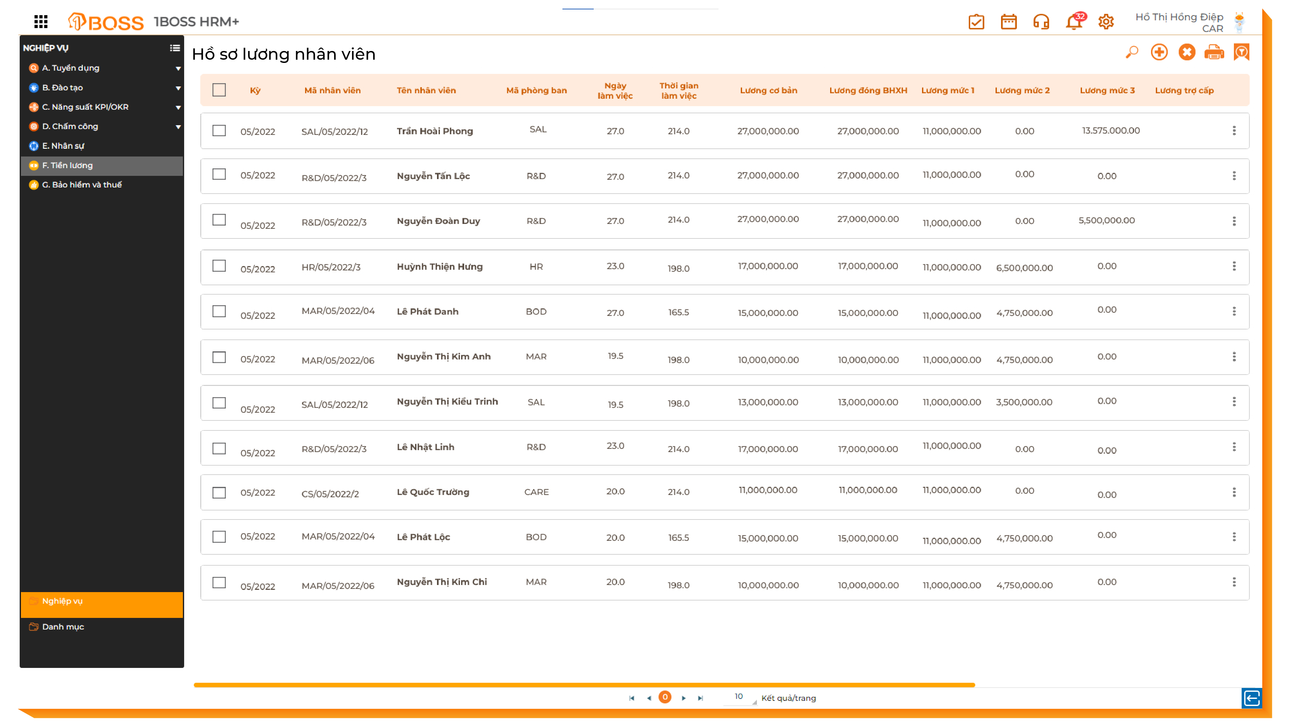The height and width of the screenshot is (726, 1290).
Task: Open G. Bảo hiểm và thuế menu
Action: [82, 185]
